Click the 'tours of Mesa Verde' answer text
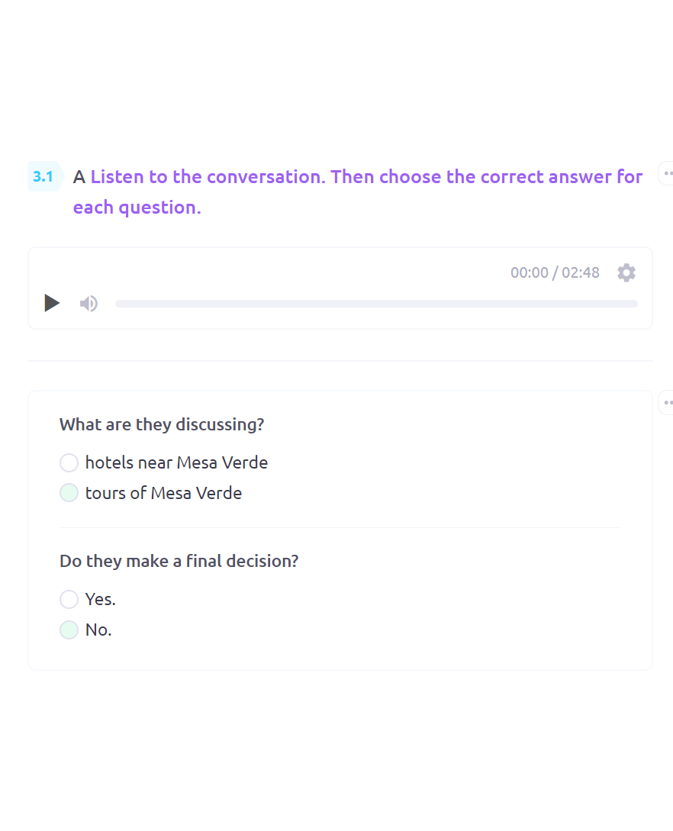The image size is (673, 831). pos(164,493)
